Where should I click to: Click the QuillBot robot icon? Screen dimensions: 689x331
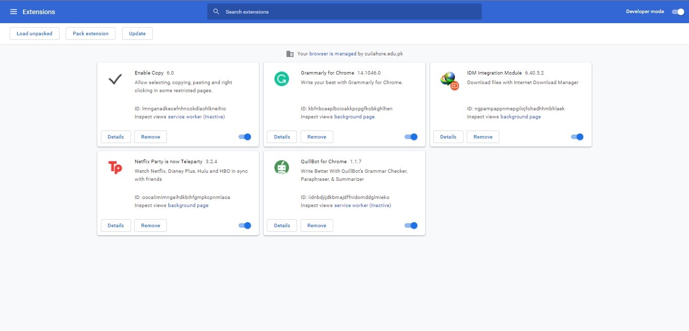pos(281,167)
